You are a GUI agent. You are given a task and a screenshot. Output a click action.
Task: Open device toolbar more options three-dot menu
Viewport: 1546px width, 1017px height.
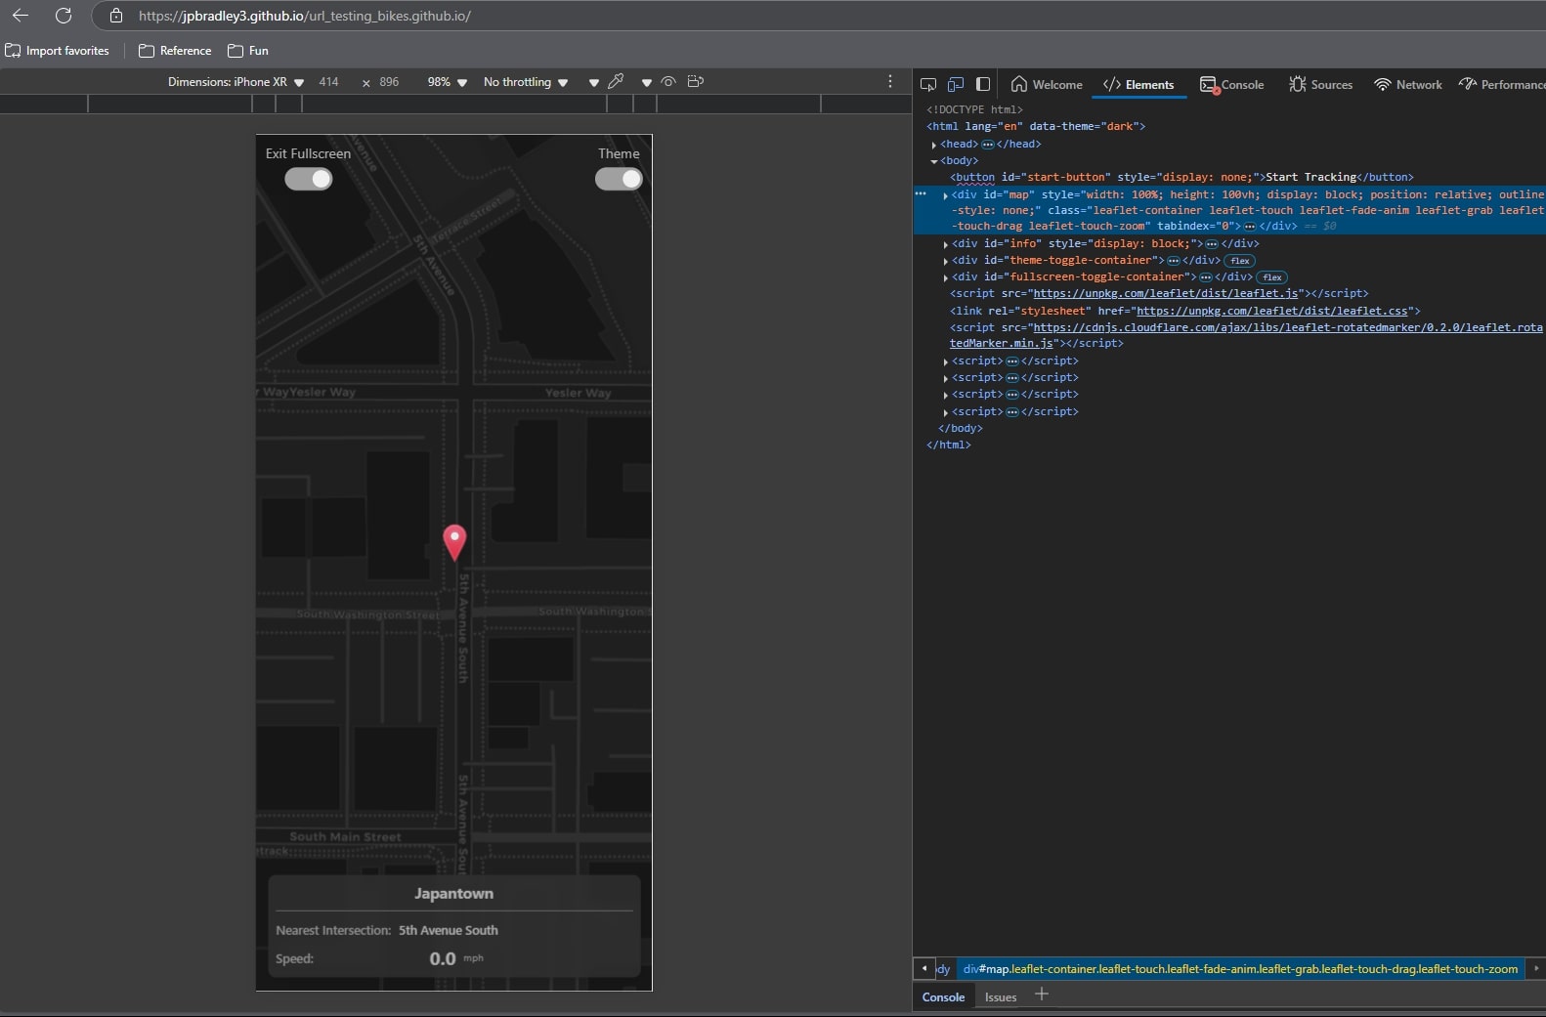coord(889,82)
